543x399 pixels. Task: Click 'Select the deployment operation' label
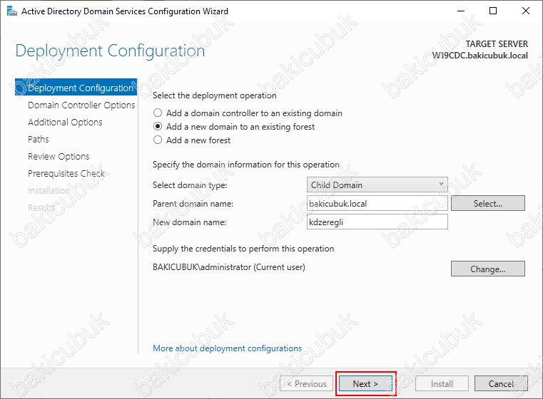coord(214,95)
